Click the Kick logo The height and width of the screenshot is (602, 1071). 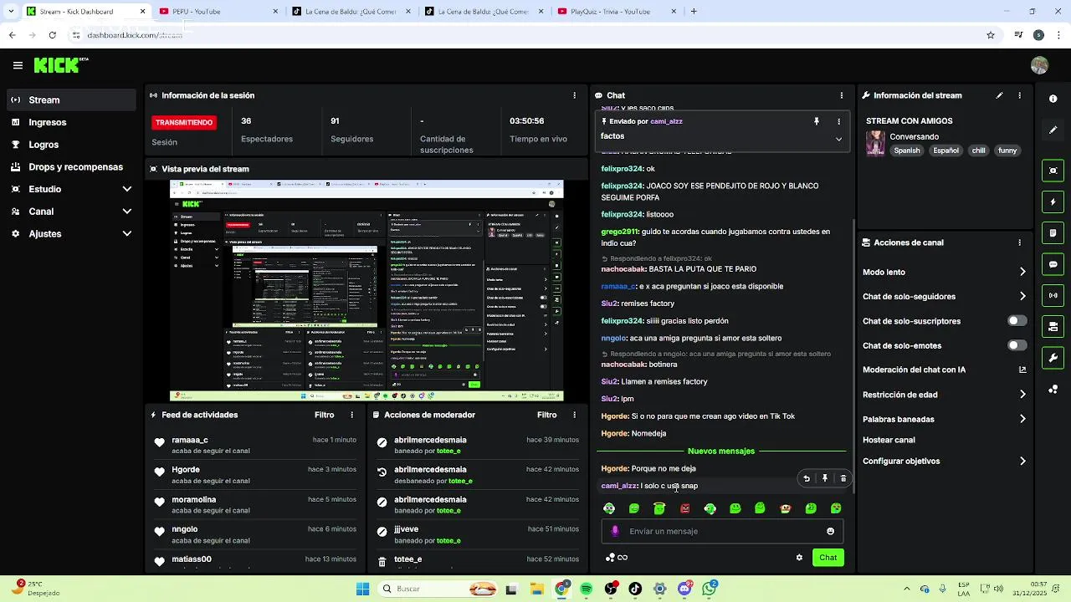(60, 65)
